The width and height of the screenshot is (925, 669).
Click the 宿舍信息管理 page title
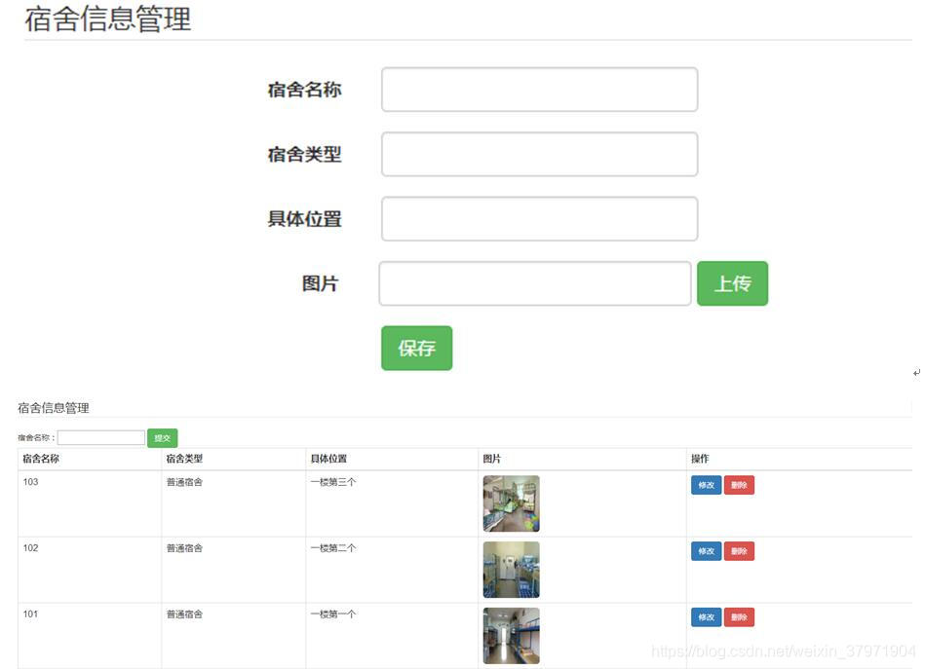tap(107, 19)
